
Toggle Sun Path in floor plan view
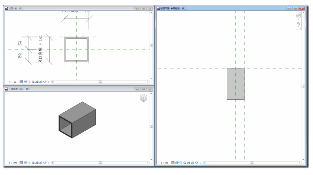[x=181, y=163]
